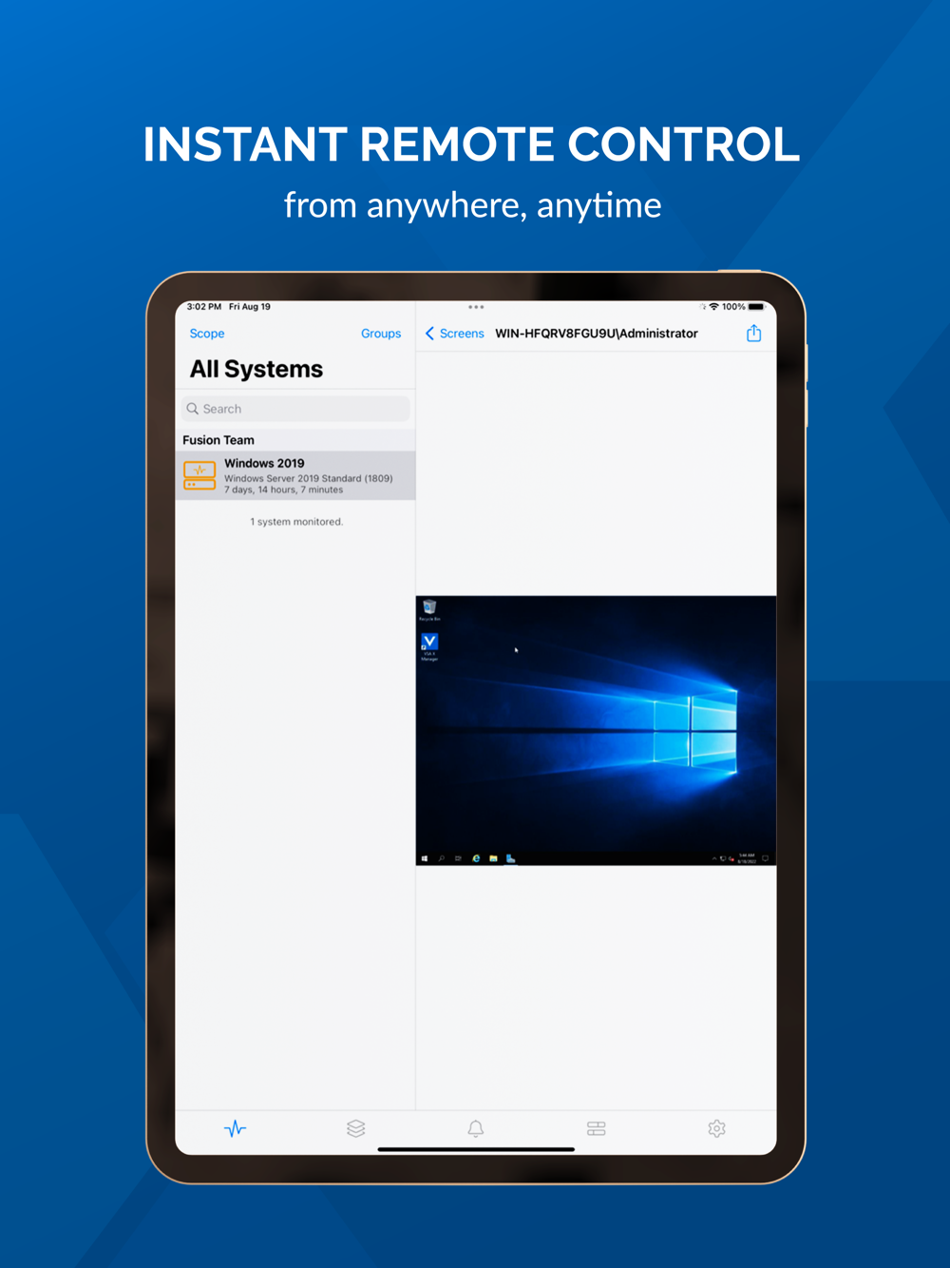The image size is (950, 1268).
Task: Click the active blue app on remote taskbar
Action: click(x=510, y=858)
